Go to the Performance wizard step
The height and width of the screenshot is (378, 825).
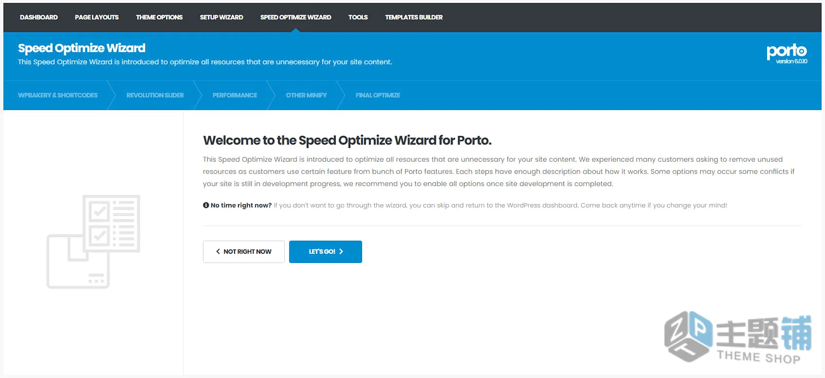[x=235, y=95]
